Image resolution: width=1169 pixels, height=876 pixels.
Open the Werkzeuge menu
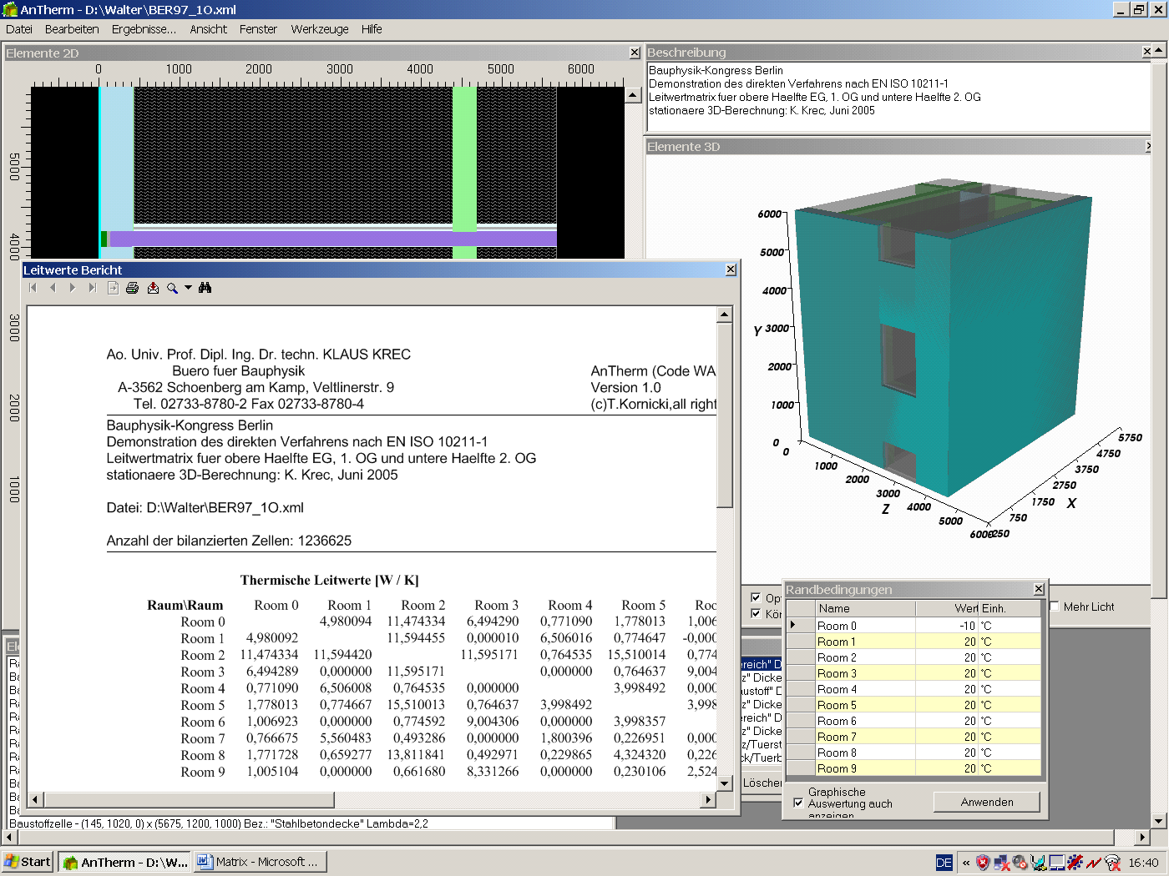point(319,29)
